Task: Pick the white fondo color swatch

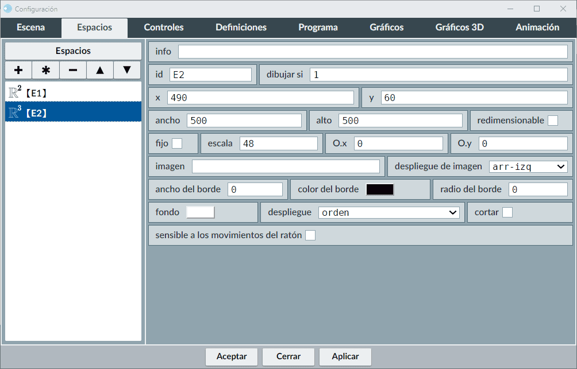Action: click(x=200, y=212)
